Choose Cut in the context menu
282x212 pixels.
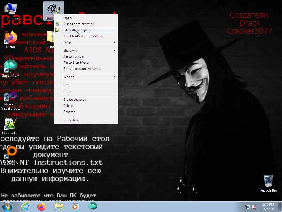86,85
